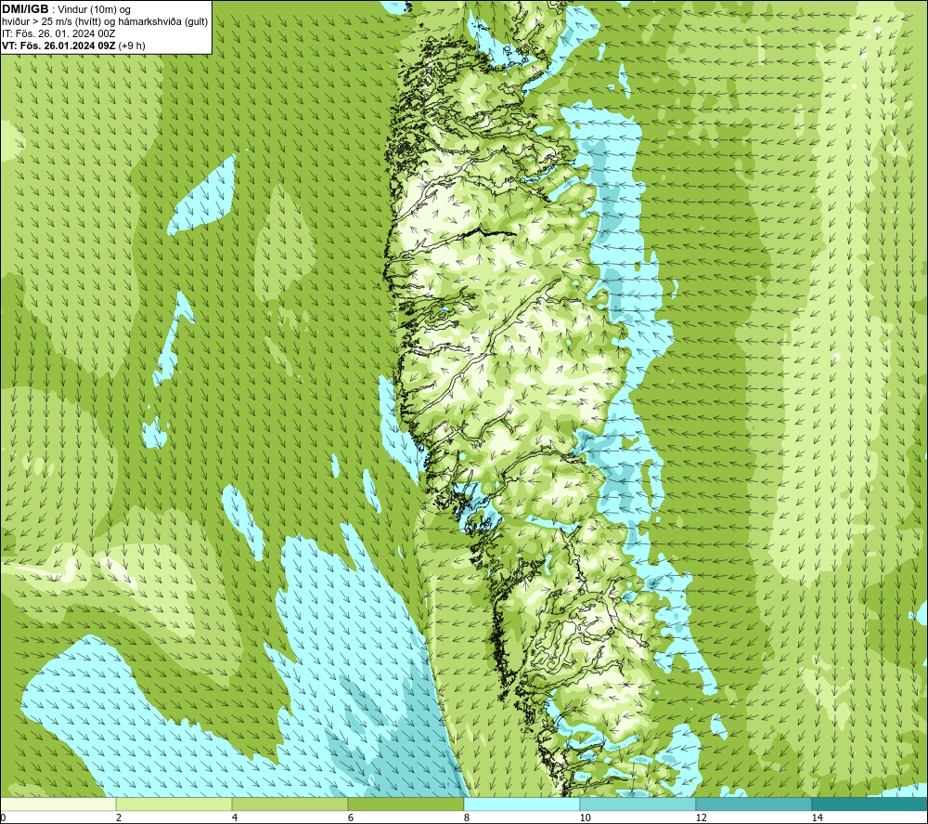The width and height of the screenshot is (928, 824).
Task: Click the '2' label on the color scale
Action: pyautogui.click(x=119, y=817)
